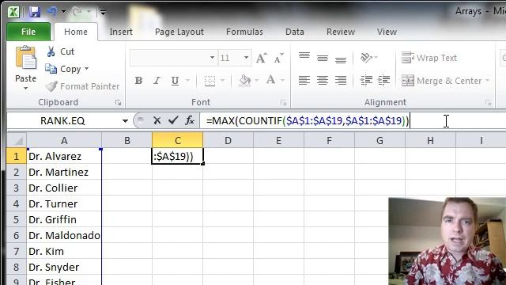Viewport: 506px width, 285px height.
Task: Click the Name Box showing RANK.EQ
Action: pyautogui.click(x=63, y=121)
